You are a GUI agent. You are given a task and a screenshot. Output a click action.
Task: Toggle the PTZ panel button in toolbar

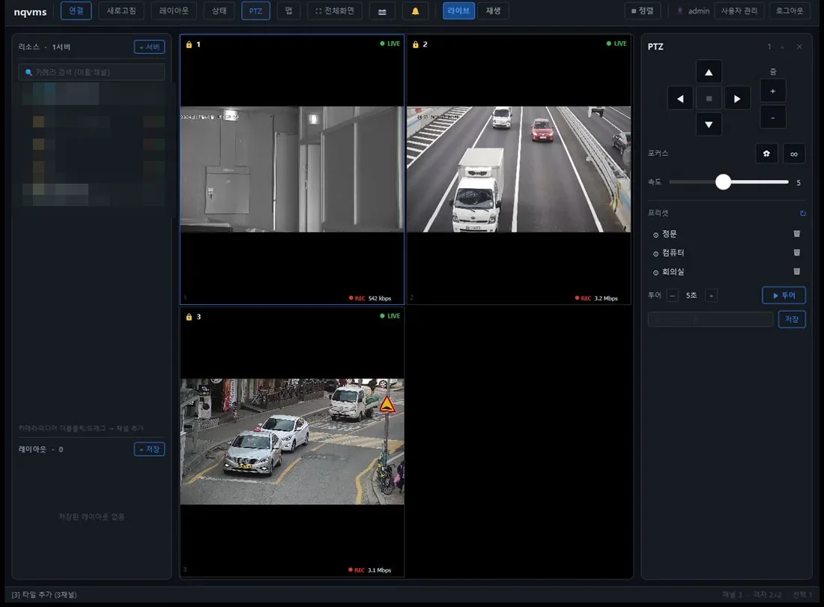pyautogui.click(x=255, y=11)
